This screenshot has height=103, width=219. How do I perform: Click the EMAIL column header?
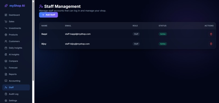click(x=68, y=26)
